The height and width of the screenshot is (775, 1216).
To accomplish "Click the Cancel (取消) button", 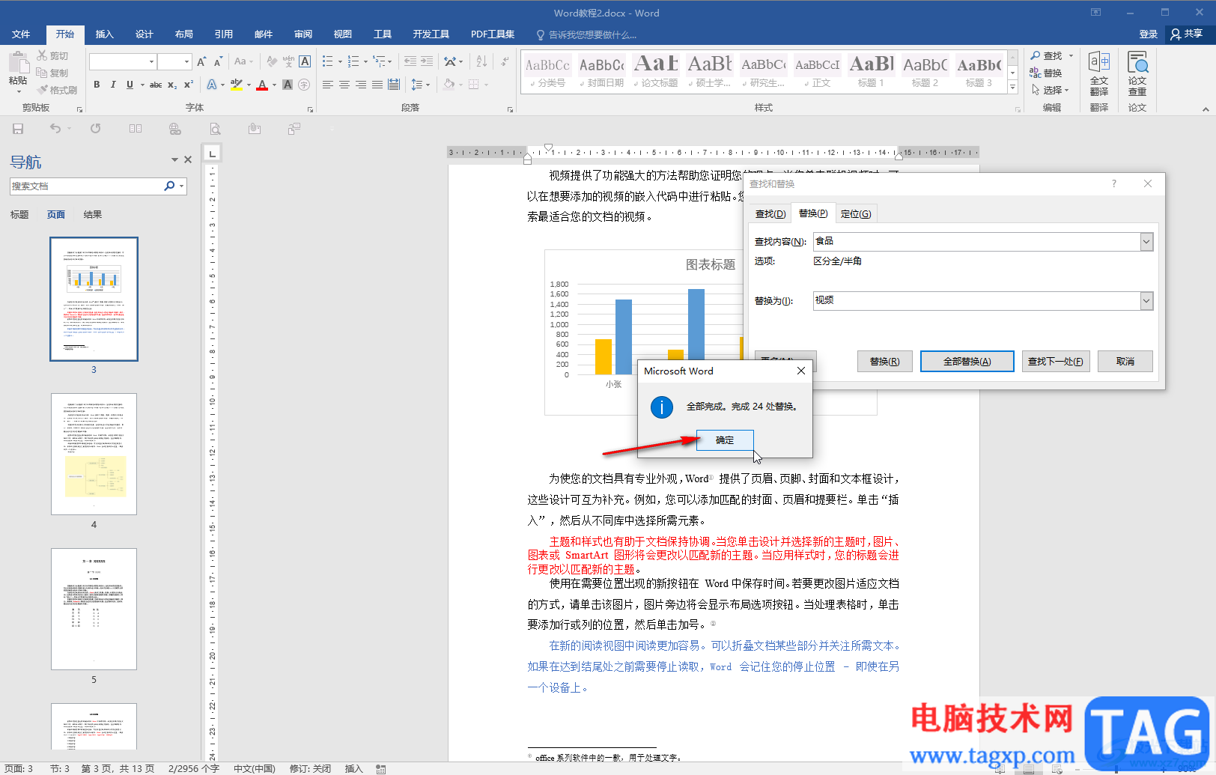I will 1125,362.
